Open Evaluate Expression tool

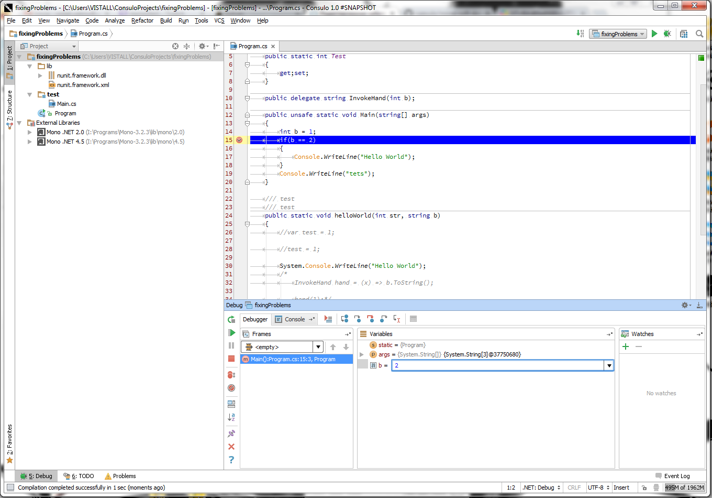point(413,319)
